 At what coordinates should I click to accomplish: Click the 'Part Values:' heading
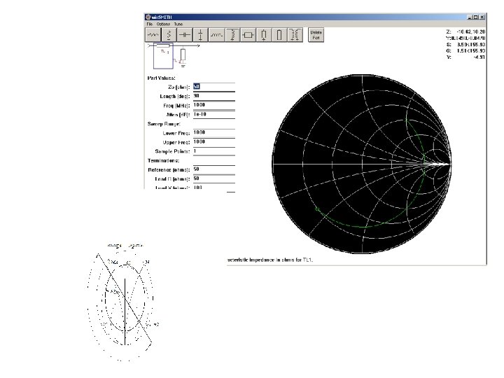[162, 78]
